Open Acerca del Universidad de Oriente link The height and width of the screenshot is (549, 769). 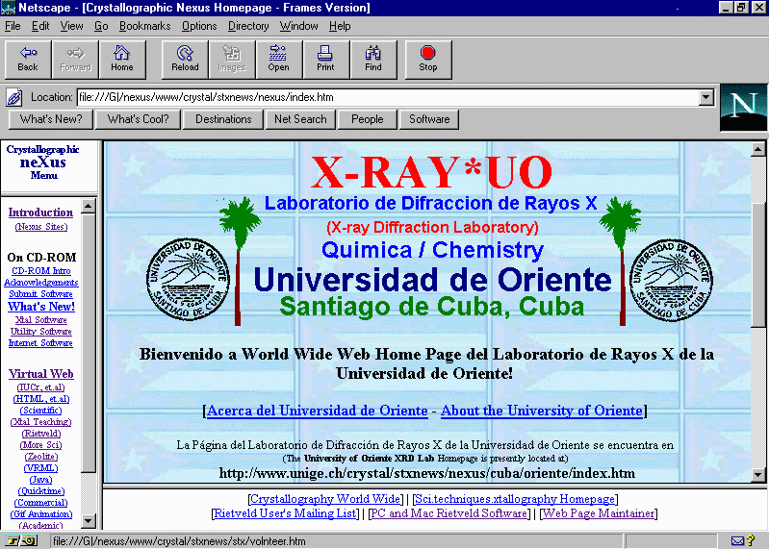pyautogui.click(x=318, y=411)
